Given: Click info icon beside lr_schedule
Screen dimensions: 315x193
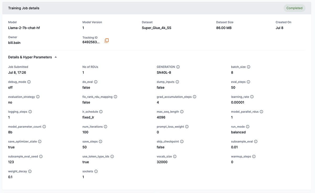Looking at the screenshot, I should pos(101,112).
